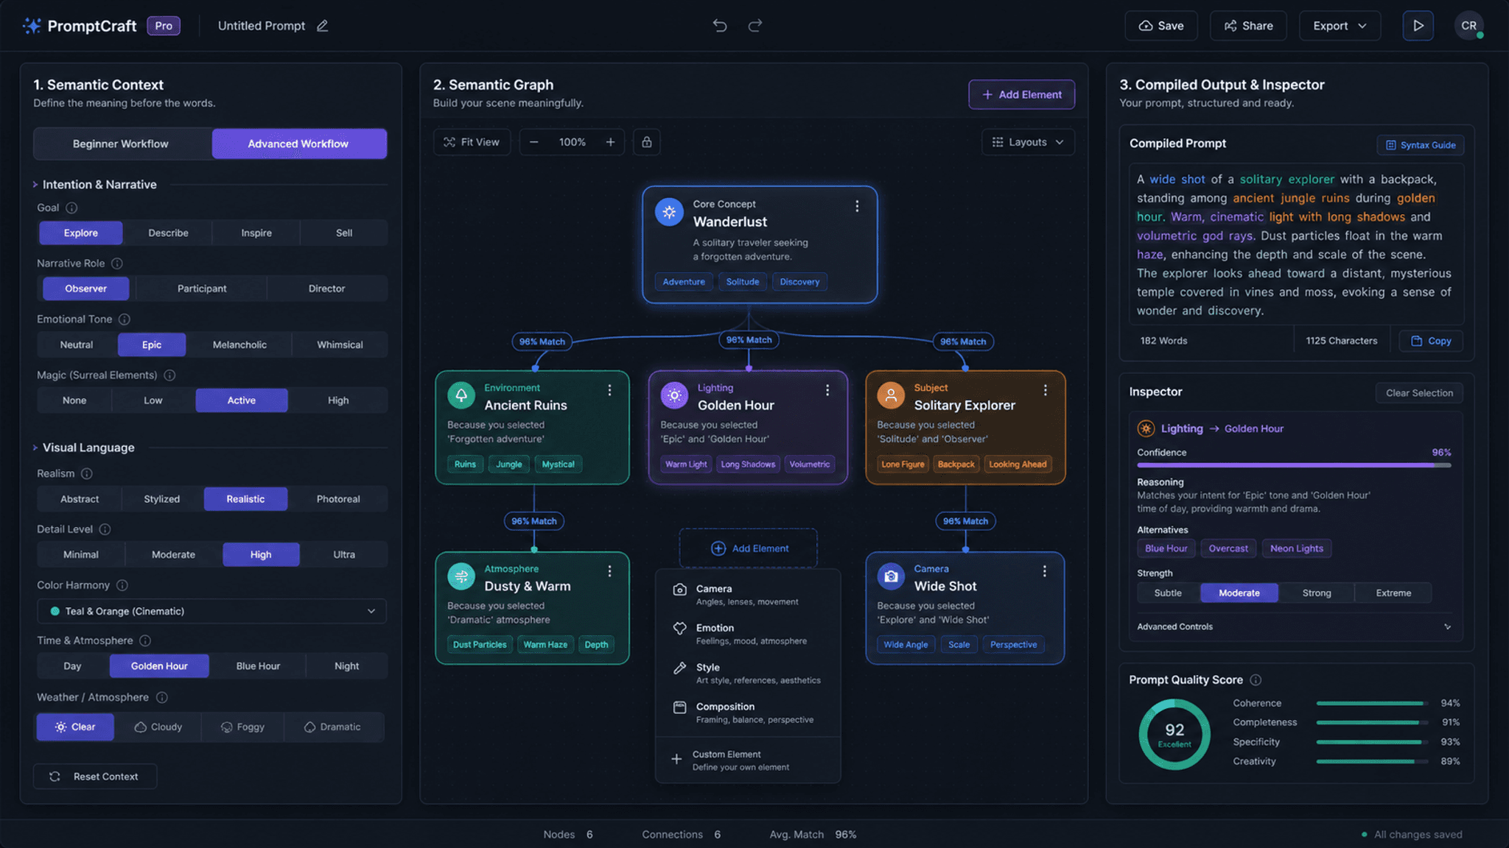Screen dimensions: 1509x848
Task: Click the Wanderlust core concept sun icon
Action: [x=669, y=213]
